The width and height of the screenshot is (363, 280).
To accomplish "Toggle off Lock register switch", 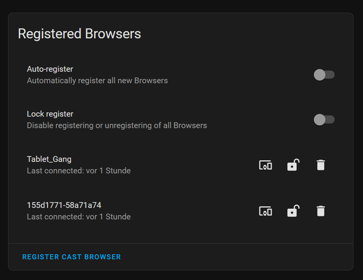I will tap(324, 120).
